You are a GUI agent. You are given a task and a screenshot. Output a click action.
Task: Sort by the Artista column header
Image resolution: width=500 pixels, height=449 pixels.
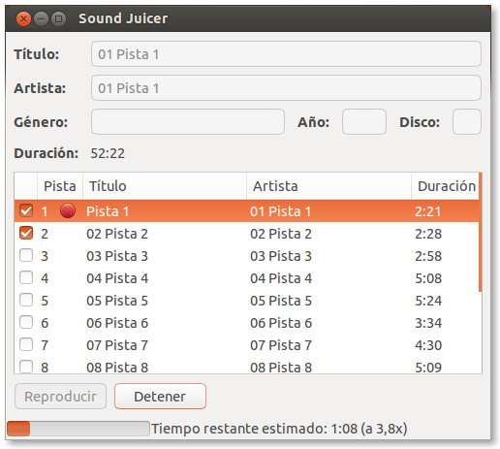coord(328,186)
